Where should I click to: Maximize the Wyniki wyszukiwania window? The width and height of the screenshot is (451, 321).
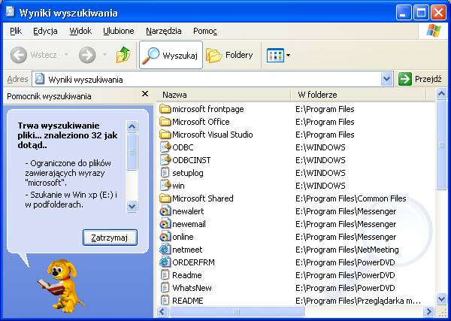point(421,13)
